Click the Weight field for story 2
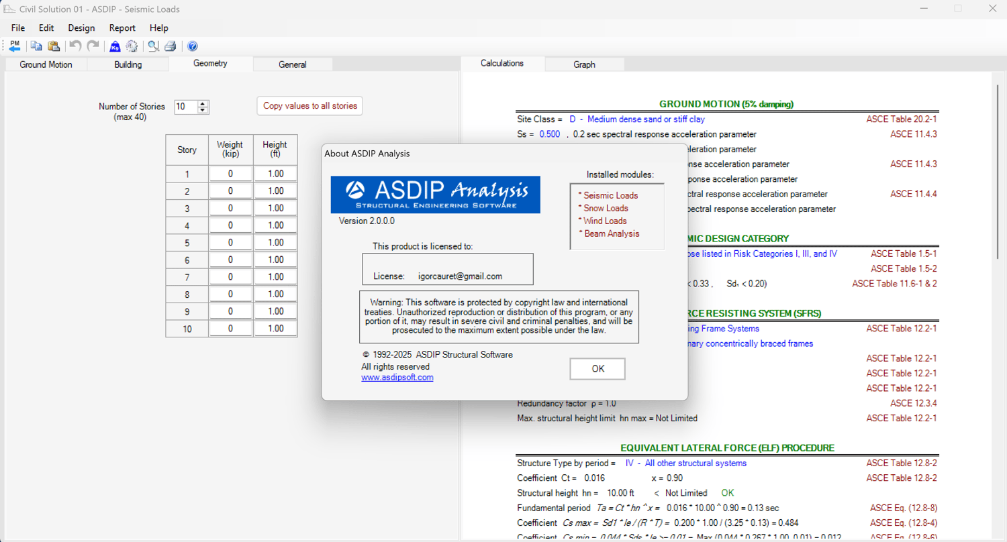1007x542 pixels. (230, 191)
